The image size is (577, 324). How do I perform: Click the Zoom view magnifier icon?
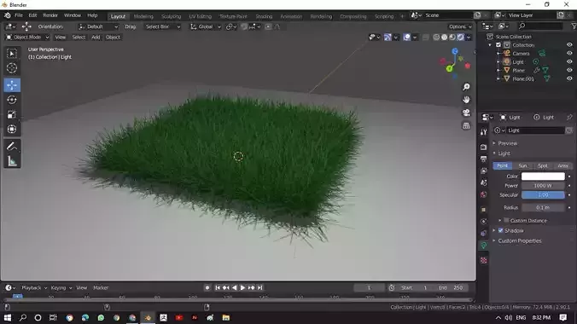point(466,87)
